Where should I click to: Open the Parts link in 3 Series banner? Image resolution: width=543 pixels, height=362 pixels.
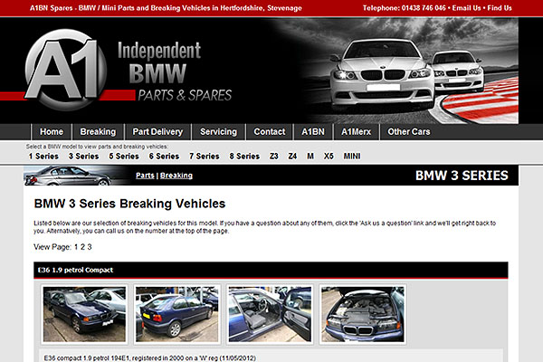pos(145,176)
